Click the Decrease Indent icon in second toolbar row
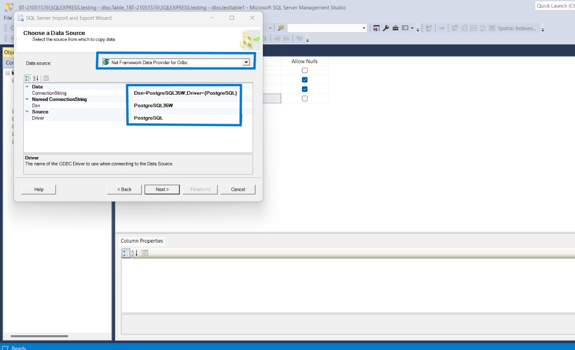The image size is (575, 350). coord(277,39)
